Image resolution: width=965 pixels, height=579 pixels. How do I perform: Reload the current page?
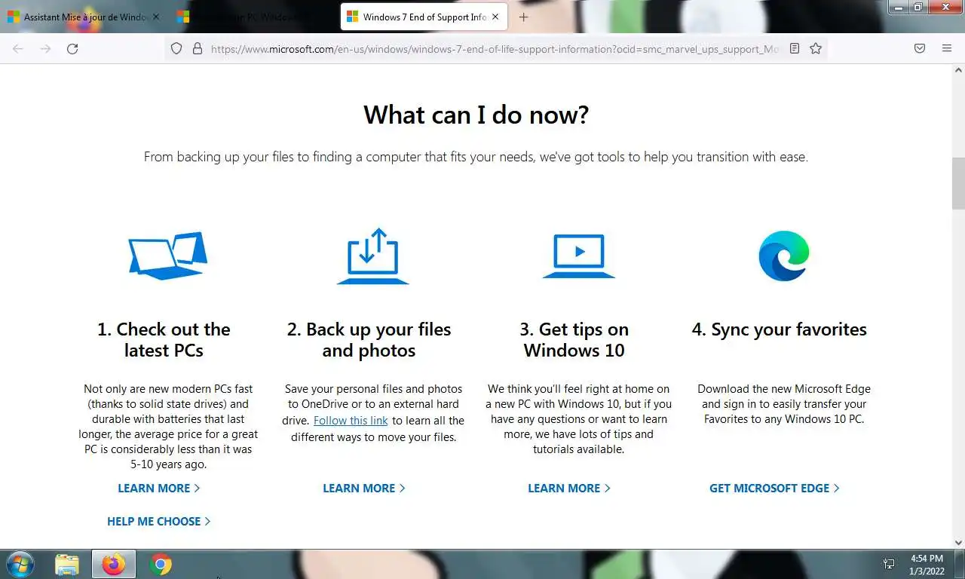click(72, 48)
